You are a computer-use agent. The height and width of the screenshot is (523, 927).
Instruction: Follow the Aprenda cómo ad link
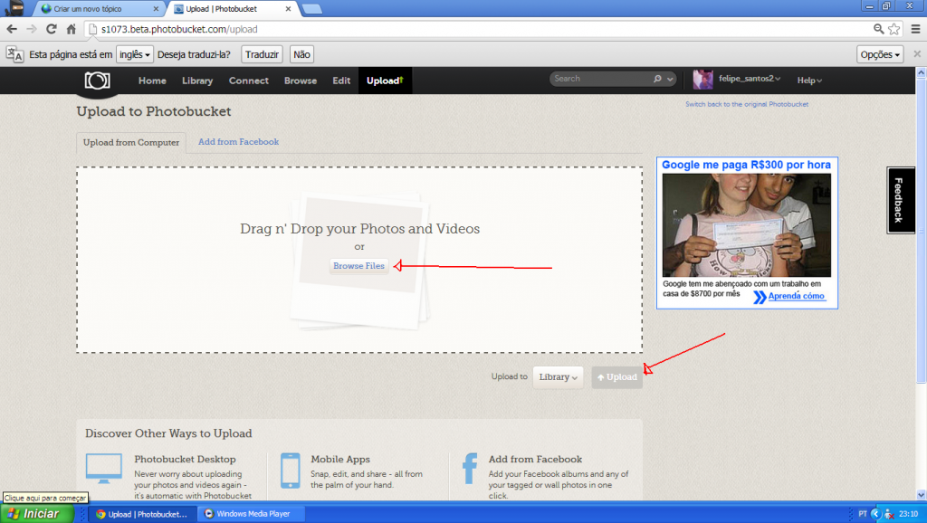coord(797,296)
